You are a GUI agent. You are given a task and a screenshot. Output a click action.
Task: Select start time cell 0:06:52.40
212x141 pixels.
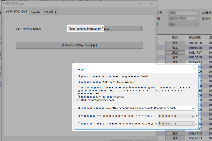[x=195, y=57]
